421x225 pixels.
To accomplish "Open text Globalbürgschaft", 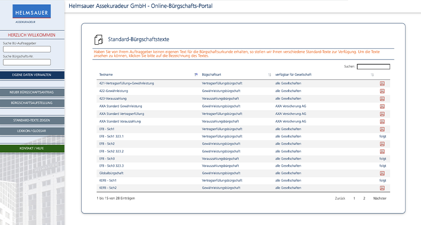I will pyautogui.click(x=111, y=173).
